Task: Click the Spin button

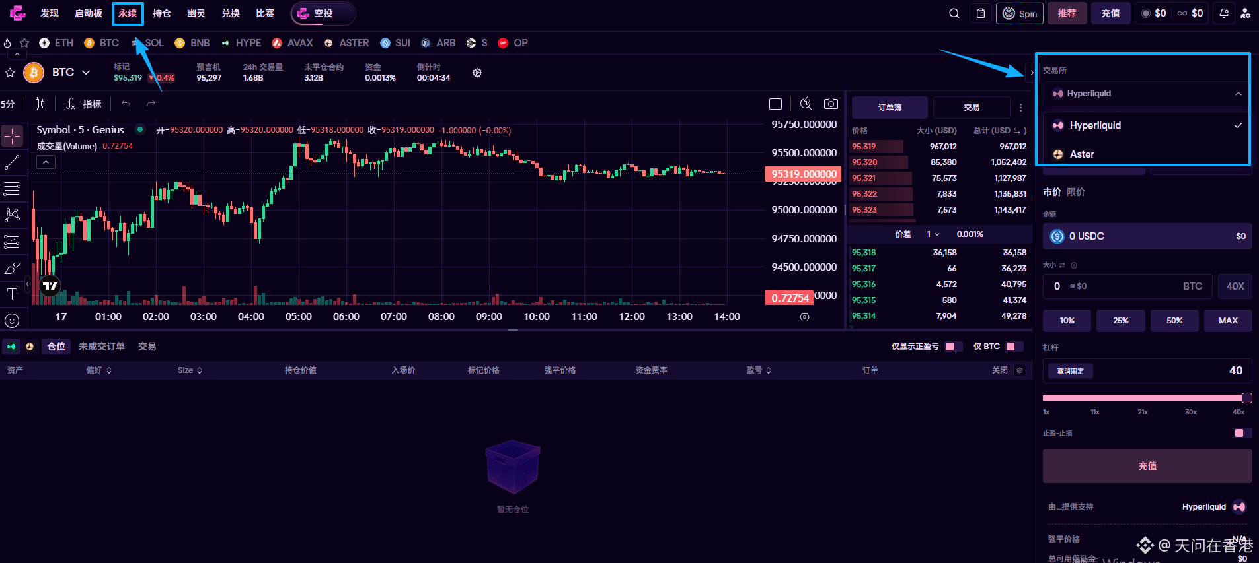Action: [x=1020, y=13]
